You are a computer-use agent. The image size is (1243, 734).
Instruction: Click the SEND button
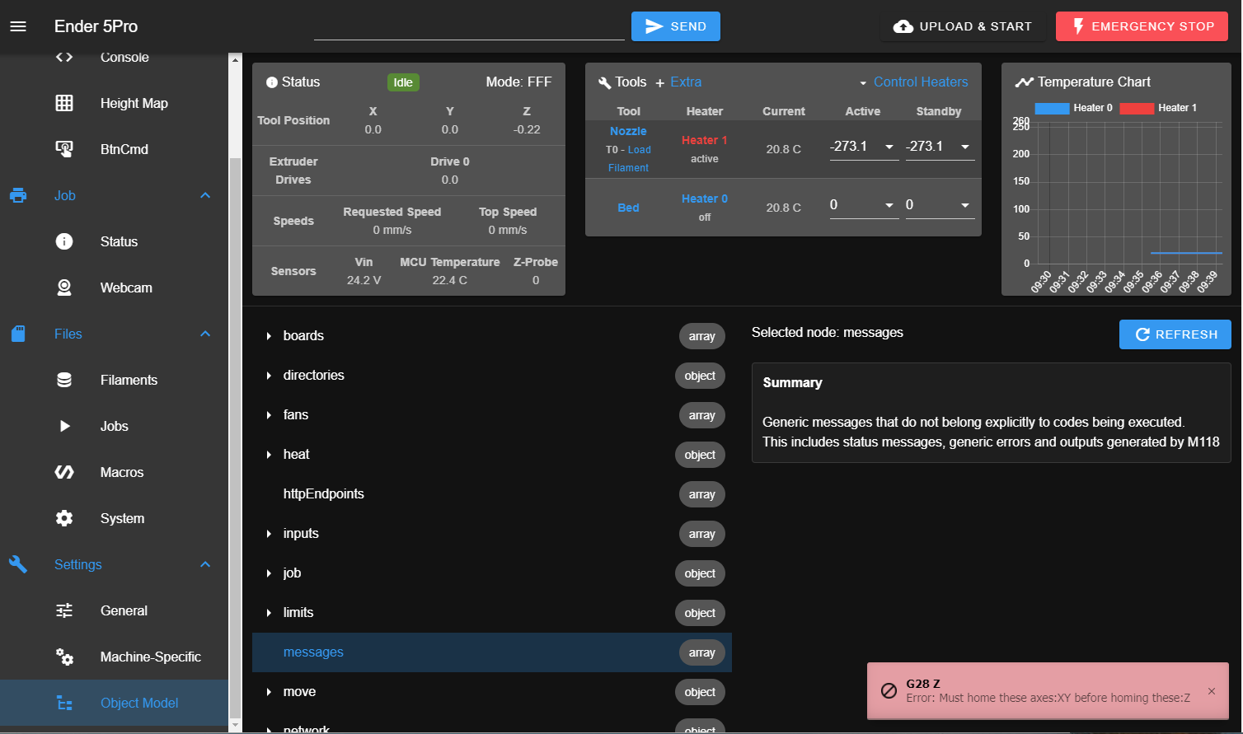point(676,26)
